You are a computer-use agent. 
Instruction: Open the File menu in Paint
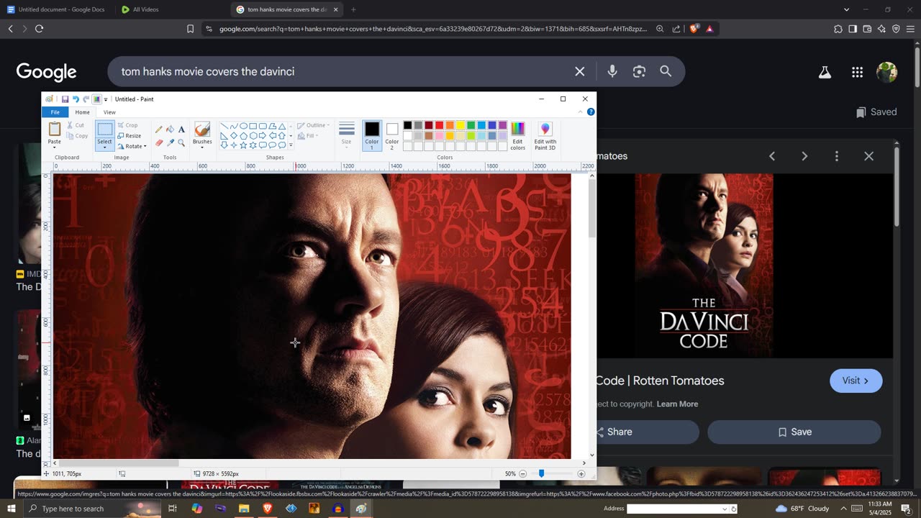55,112
